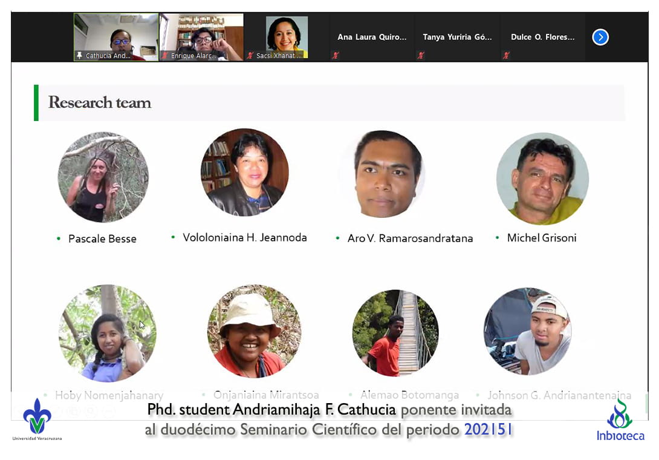Click the Research team slide heading
Screen dimensions: 659x460
(100, 103)
